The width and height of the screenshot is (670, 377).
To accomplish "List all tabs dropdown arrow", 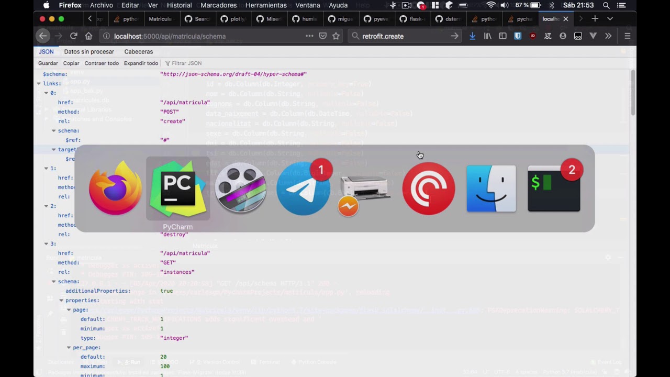I will click(x=610, y=19).
